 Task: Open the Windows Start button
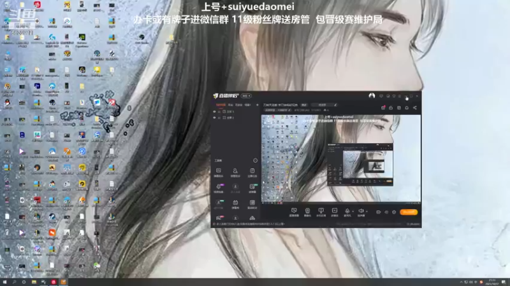click(4, 282)
